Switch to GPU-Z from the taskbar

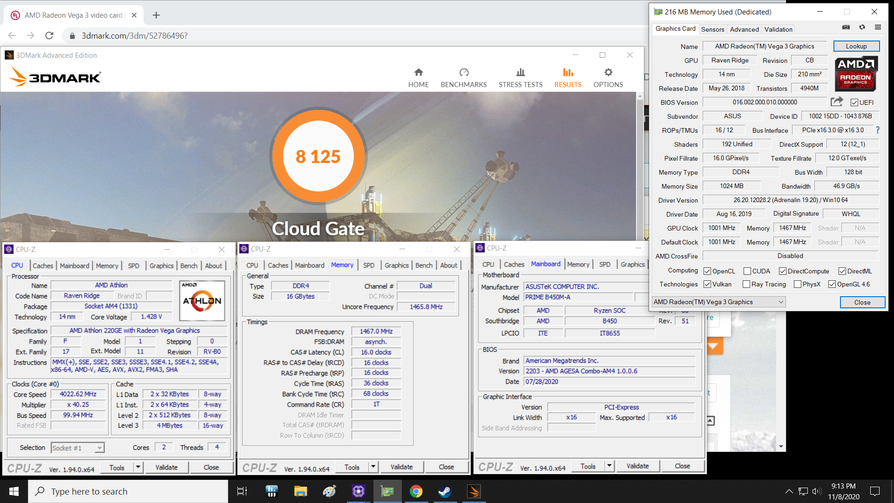387,491
